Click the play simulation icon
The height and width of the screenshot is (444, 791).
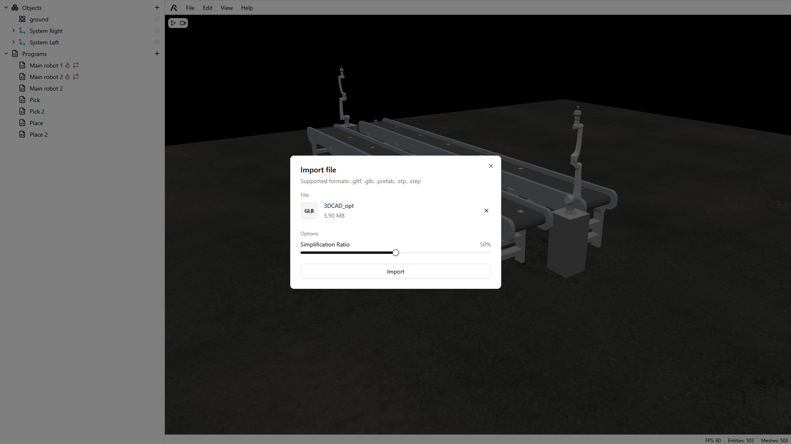coord(173,23)
